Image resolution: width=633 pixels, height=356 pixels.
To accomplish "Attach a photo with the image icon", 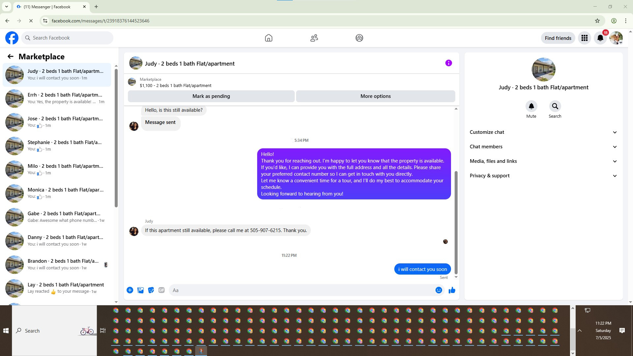I will click(x=140, y=290).
